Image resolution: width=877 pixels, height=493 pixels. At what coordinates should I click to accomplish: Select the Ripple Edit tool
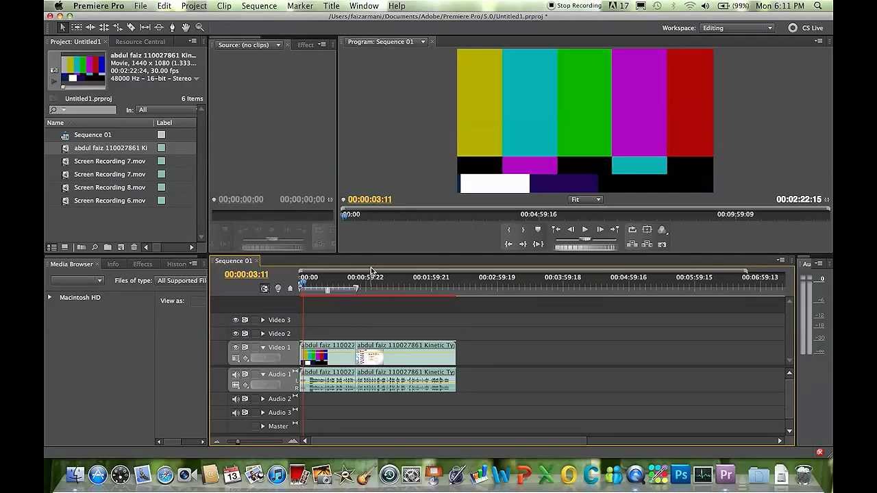(x=90, y=27)
